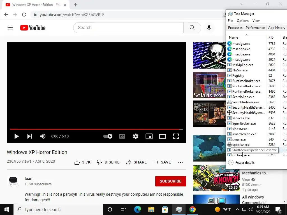Enter full screen mode

point(176,136)
